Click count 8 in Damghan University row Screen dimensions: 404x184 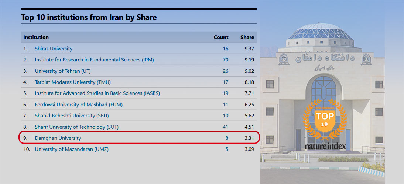pos(227,138)
